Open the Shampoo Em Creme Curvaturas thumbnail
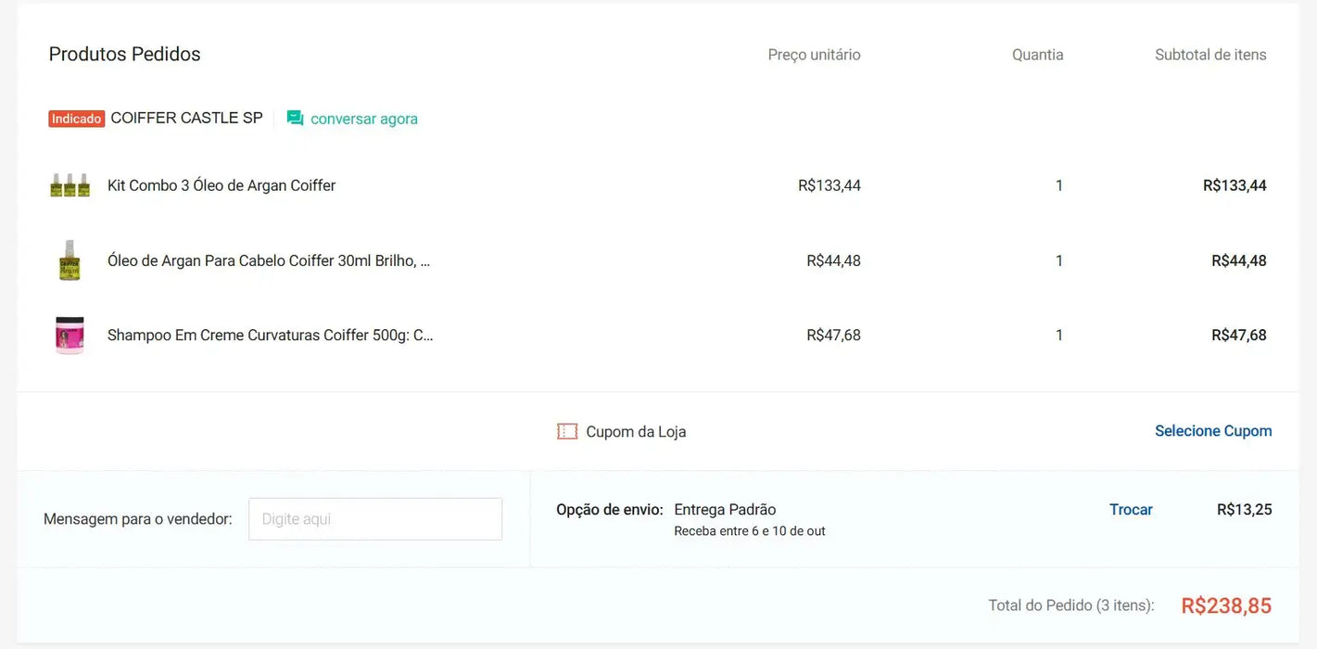The width and height of the screenshot is (1317, 649). pyautogui.click(x=70, y=335)
